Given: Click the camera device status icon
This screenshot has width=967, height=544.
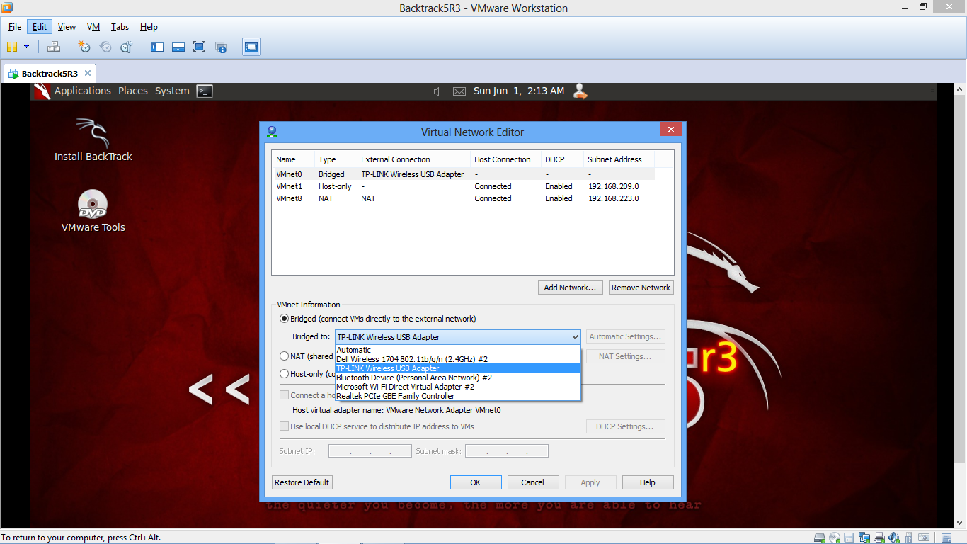Looking at the screenshot, I should point(924,538).
